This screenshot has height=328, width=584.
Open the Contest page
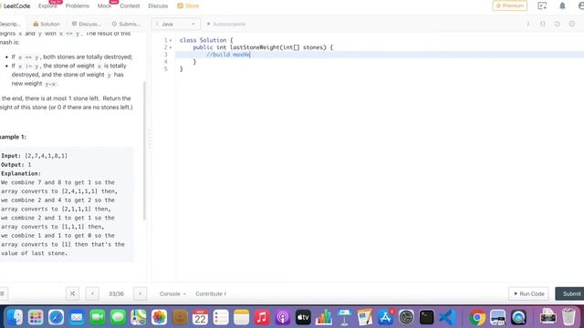pyautogui.click(x=130, y=5)
